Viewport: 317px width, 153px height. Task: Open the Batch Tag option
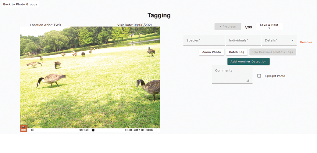click(x=237, y=52)
